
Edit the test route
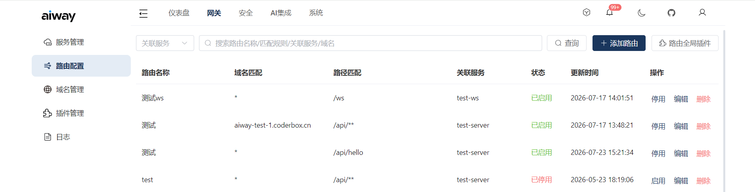tap(681, 181)
